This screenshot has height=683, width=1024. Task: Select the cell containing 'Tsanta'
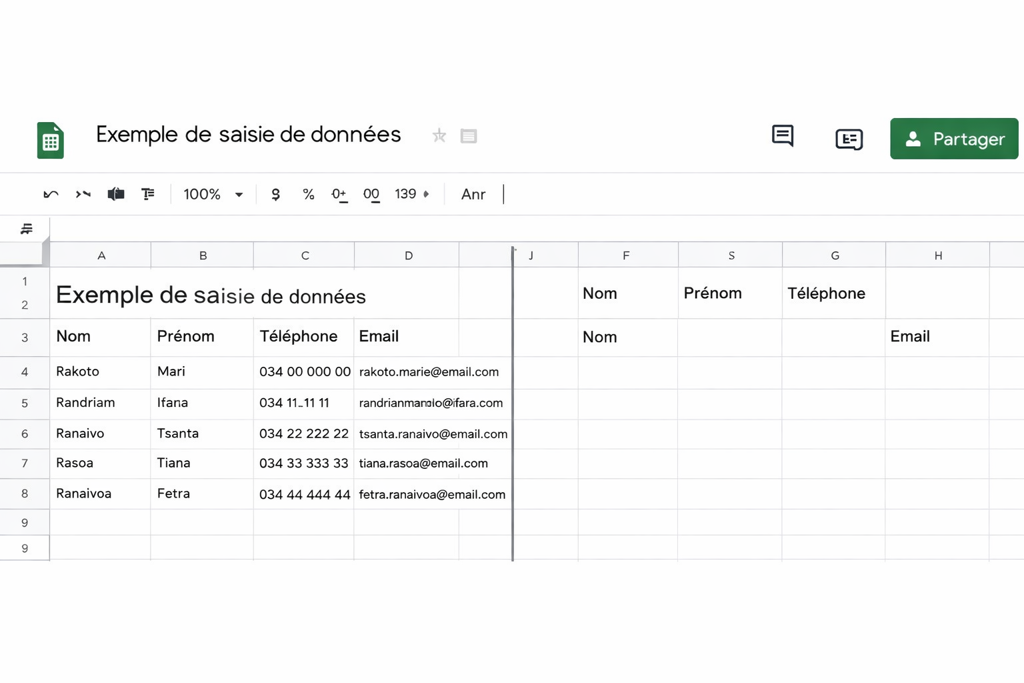203,434
